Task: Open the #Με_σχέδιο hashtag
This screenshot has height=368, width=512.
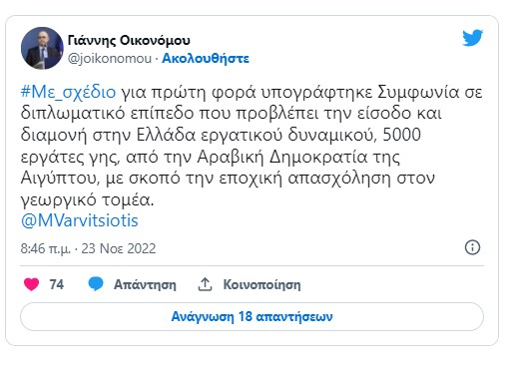Action: pos(68,92)
